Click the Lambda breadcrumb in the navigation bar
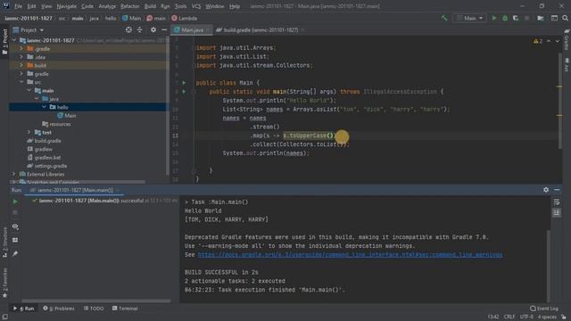571x321 pixels. click(185, 18)
